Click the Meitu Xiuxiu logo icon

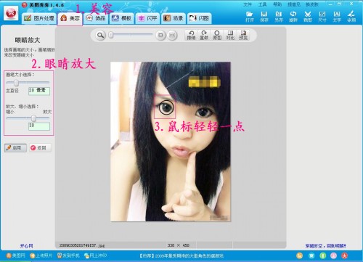[x=11, y=13]
